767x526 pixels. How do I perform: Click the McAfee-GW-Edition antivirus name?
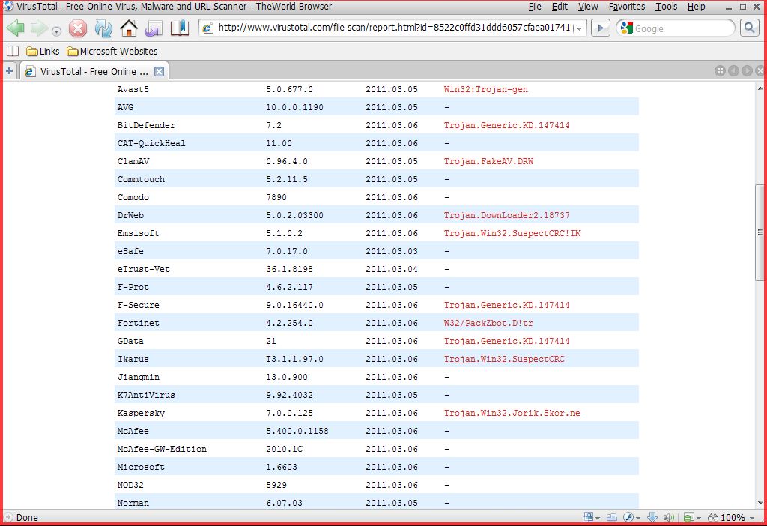162,449
